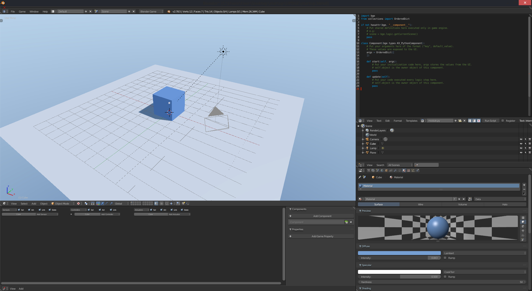This screenshot has height=291, width=532.
Task: Open the Format menu in text editor
Action: coord(398,121)
